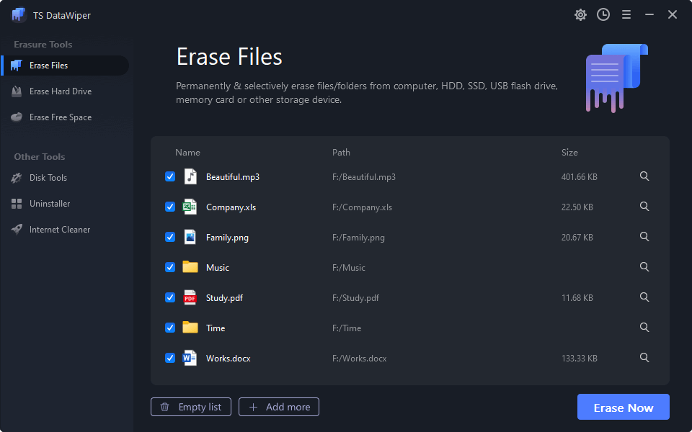Screen dimensions: 692x432
Task: Open the erasure history clock icon
Action: tap(603, 15)
